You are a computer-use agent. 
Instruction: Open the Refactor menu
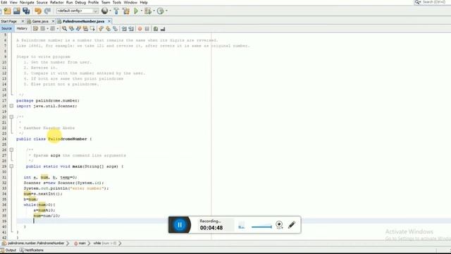pos(57,2)
